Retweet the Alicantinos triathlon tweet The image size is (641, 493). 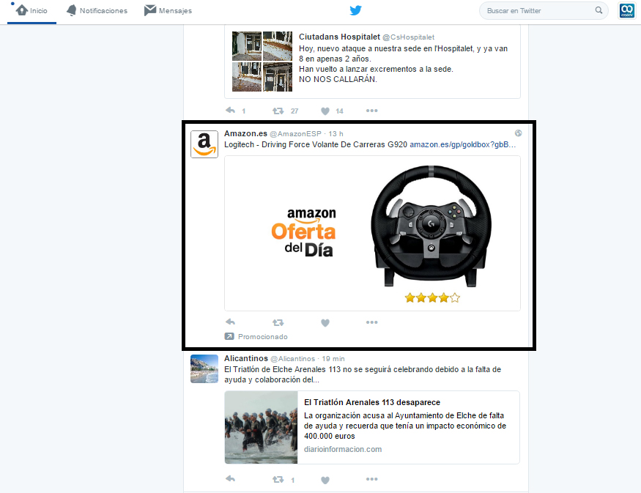(x=278, y=480)
